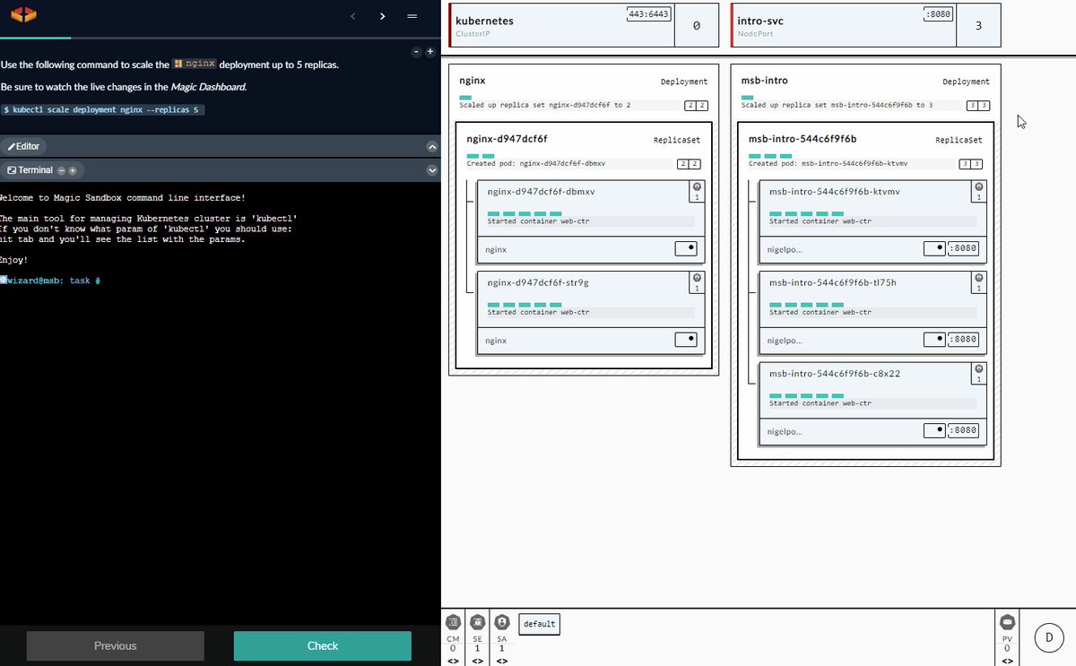Decrease instruction text size with minus

[417, 52]
